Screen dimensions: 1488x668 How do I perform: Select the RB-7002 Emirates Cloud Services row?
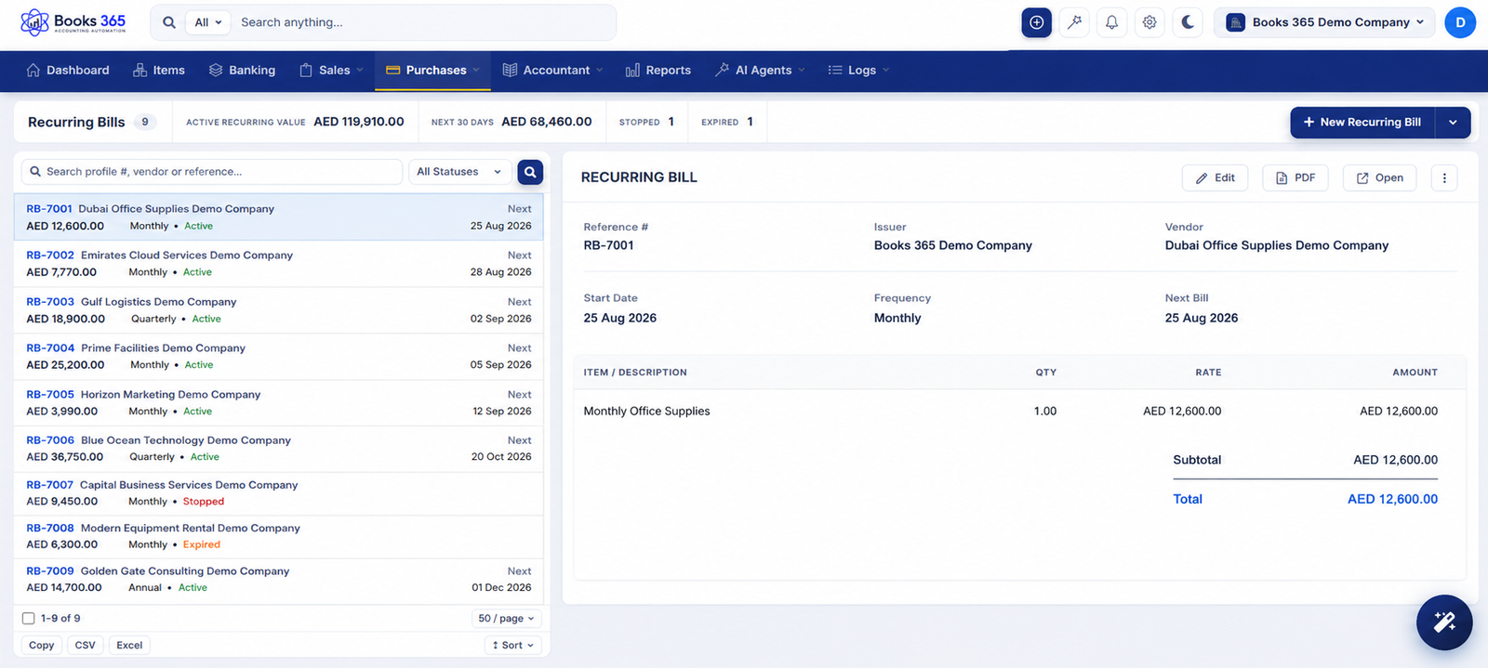click(x=279, y=264)
